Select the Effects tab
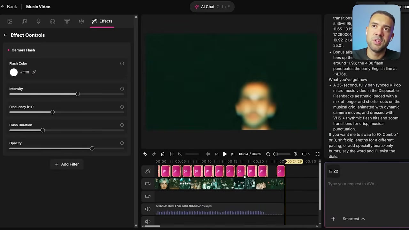Viewport: 409px width, 230px height. click(102, 21)
